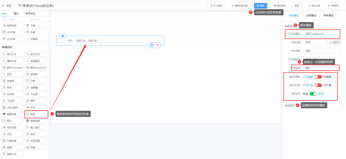Open the tag field dropdown arrow on canvas
This screenshot has width=346, height=159.
point(161,41)
